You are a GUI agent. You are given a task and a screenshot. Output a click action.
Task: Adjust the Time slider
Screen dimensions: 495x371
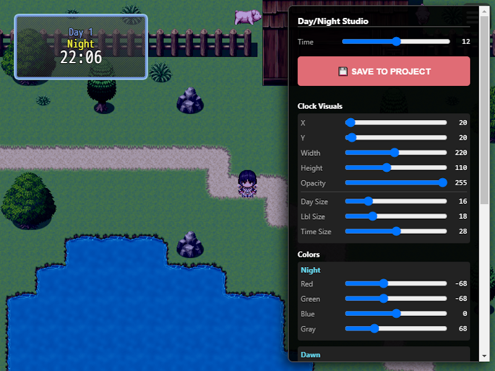(396, 41)
